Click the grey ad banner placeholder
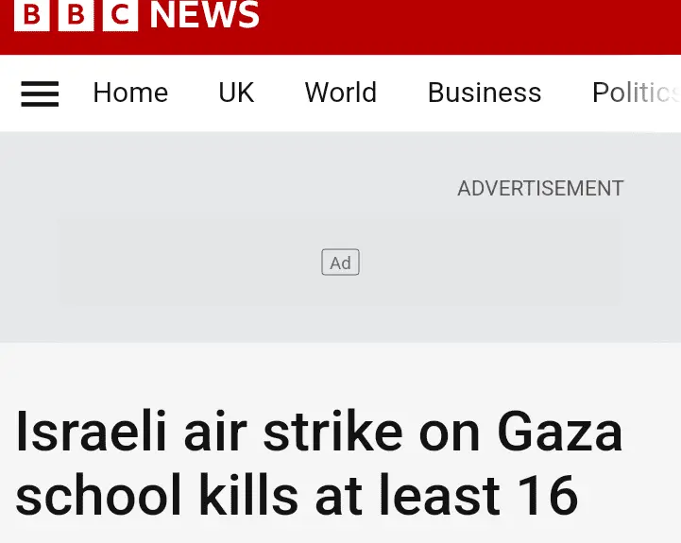The width and height of the screenshot is (681, 543). click(x=189, y=263)
